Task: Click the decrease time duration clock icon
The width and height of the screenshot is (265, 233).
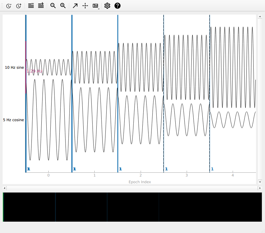Action: point(9,6)
